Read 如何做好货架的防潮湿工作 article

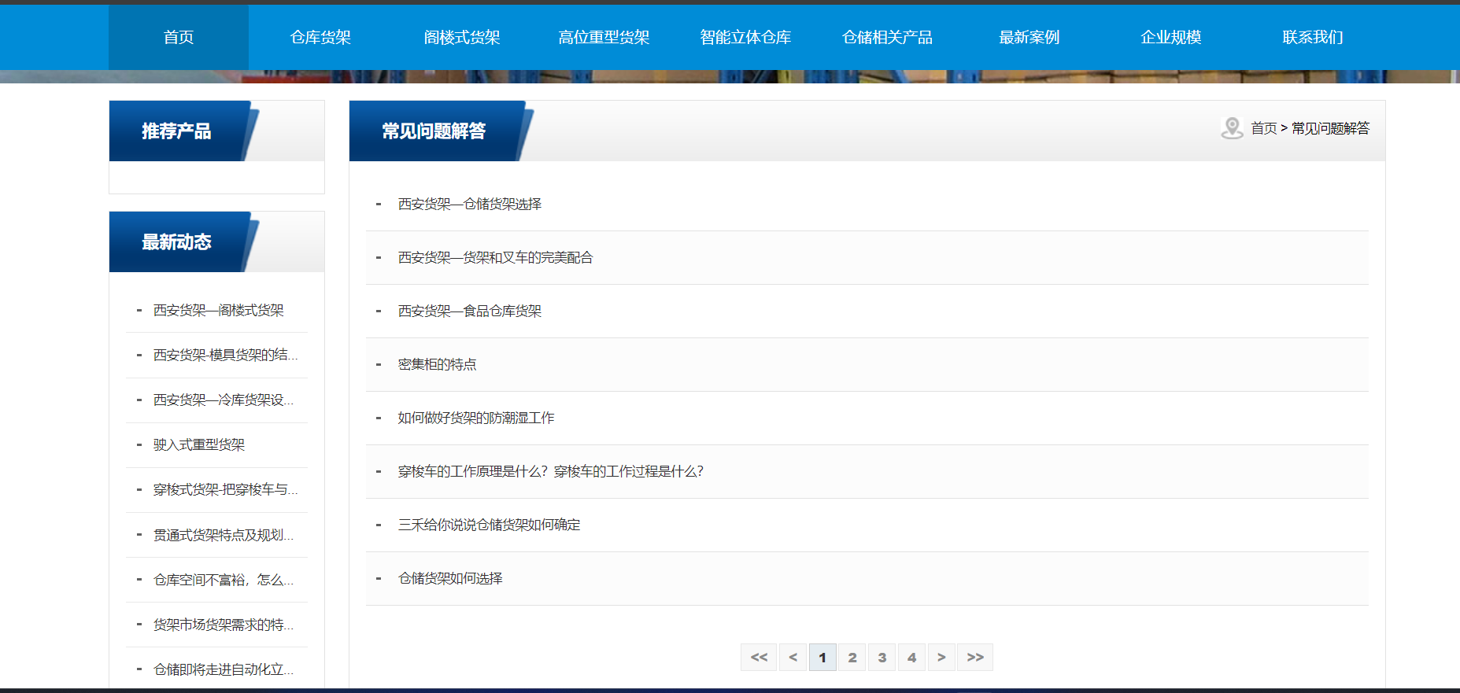tap(476, 418)
